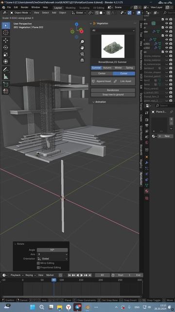Click the current frame field showing 80
The image size is (175, 312).
[x=103, y=275]
